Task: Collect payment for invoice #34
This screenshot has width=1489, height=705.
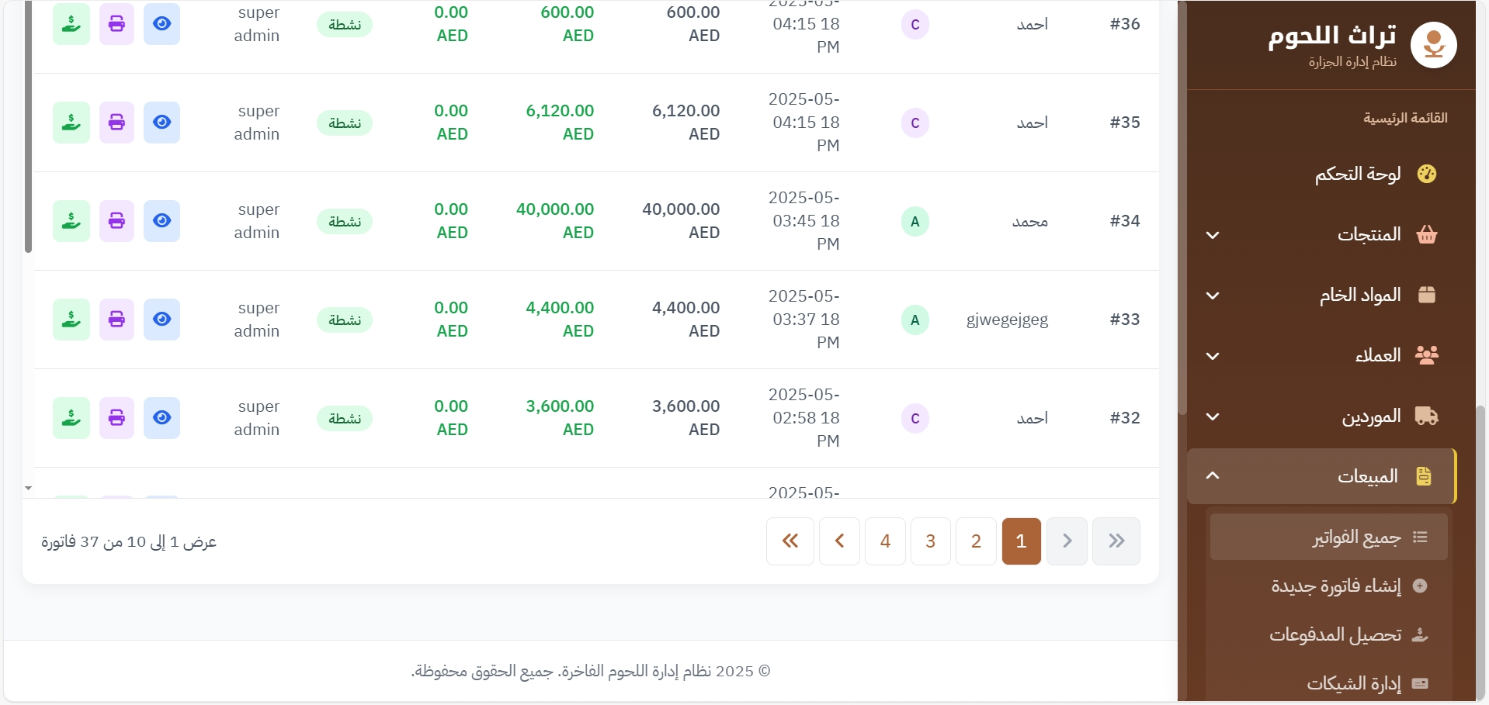Action: coord(71,221)
